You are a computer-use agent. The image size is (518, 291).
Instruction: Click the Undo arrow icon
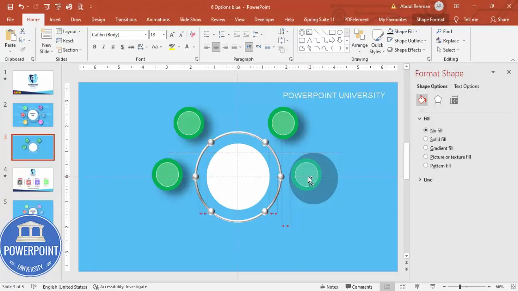(21, 7)
